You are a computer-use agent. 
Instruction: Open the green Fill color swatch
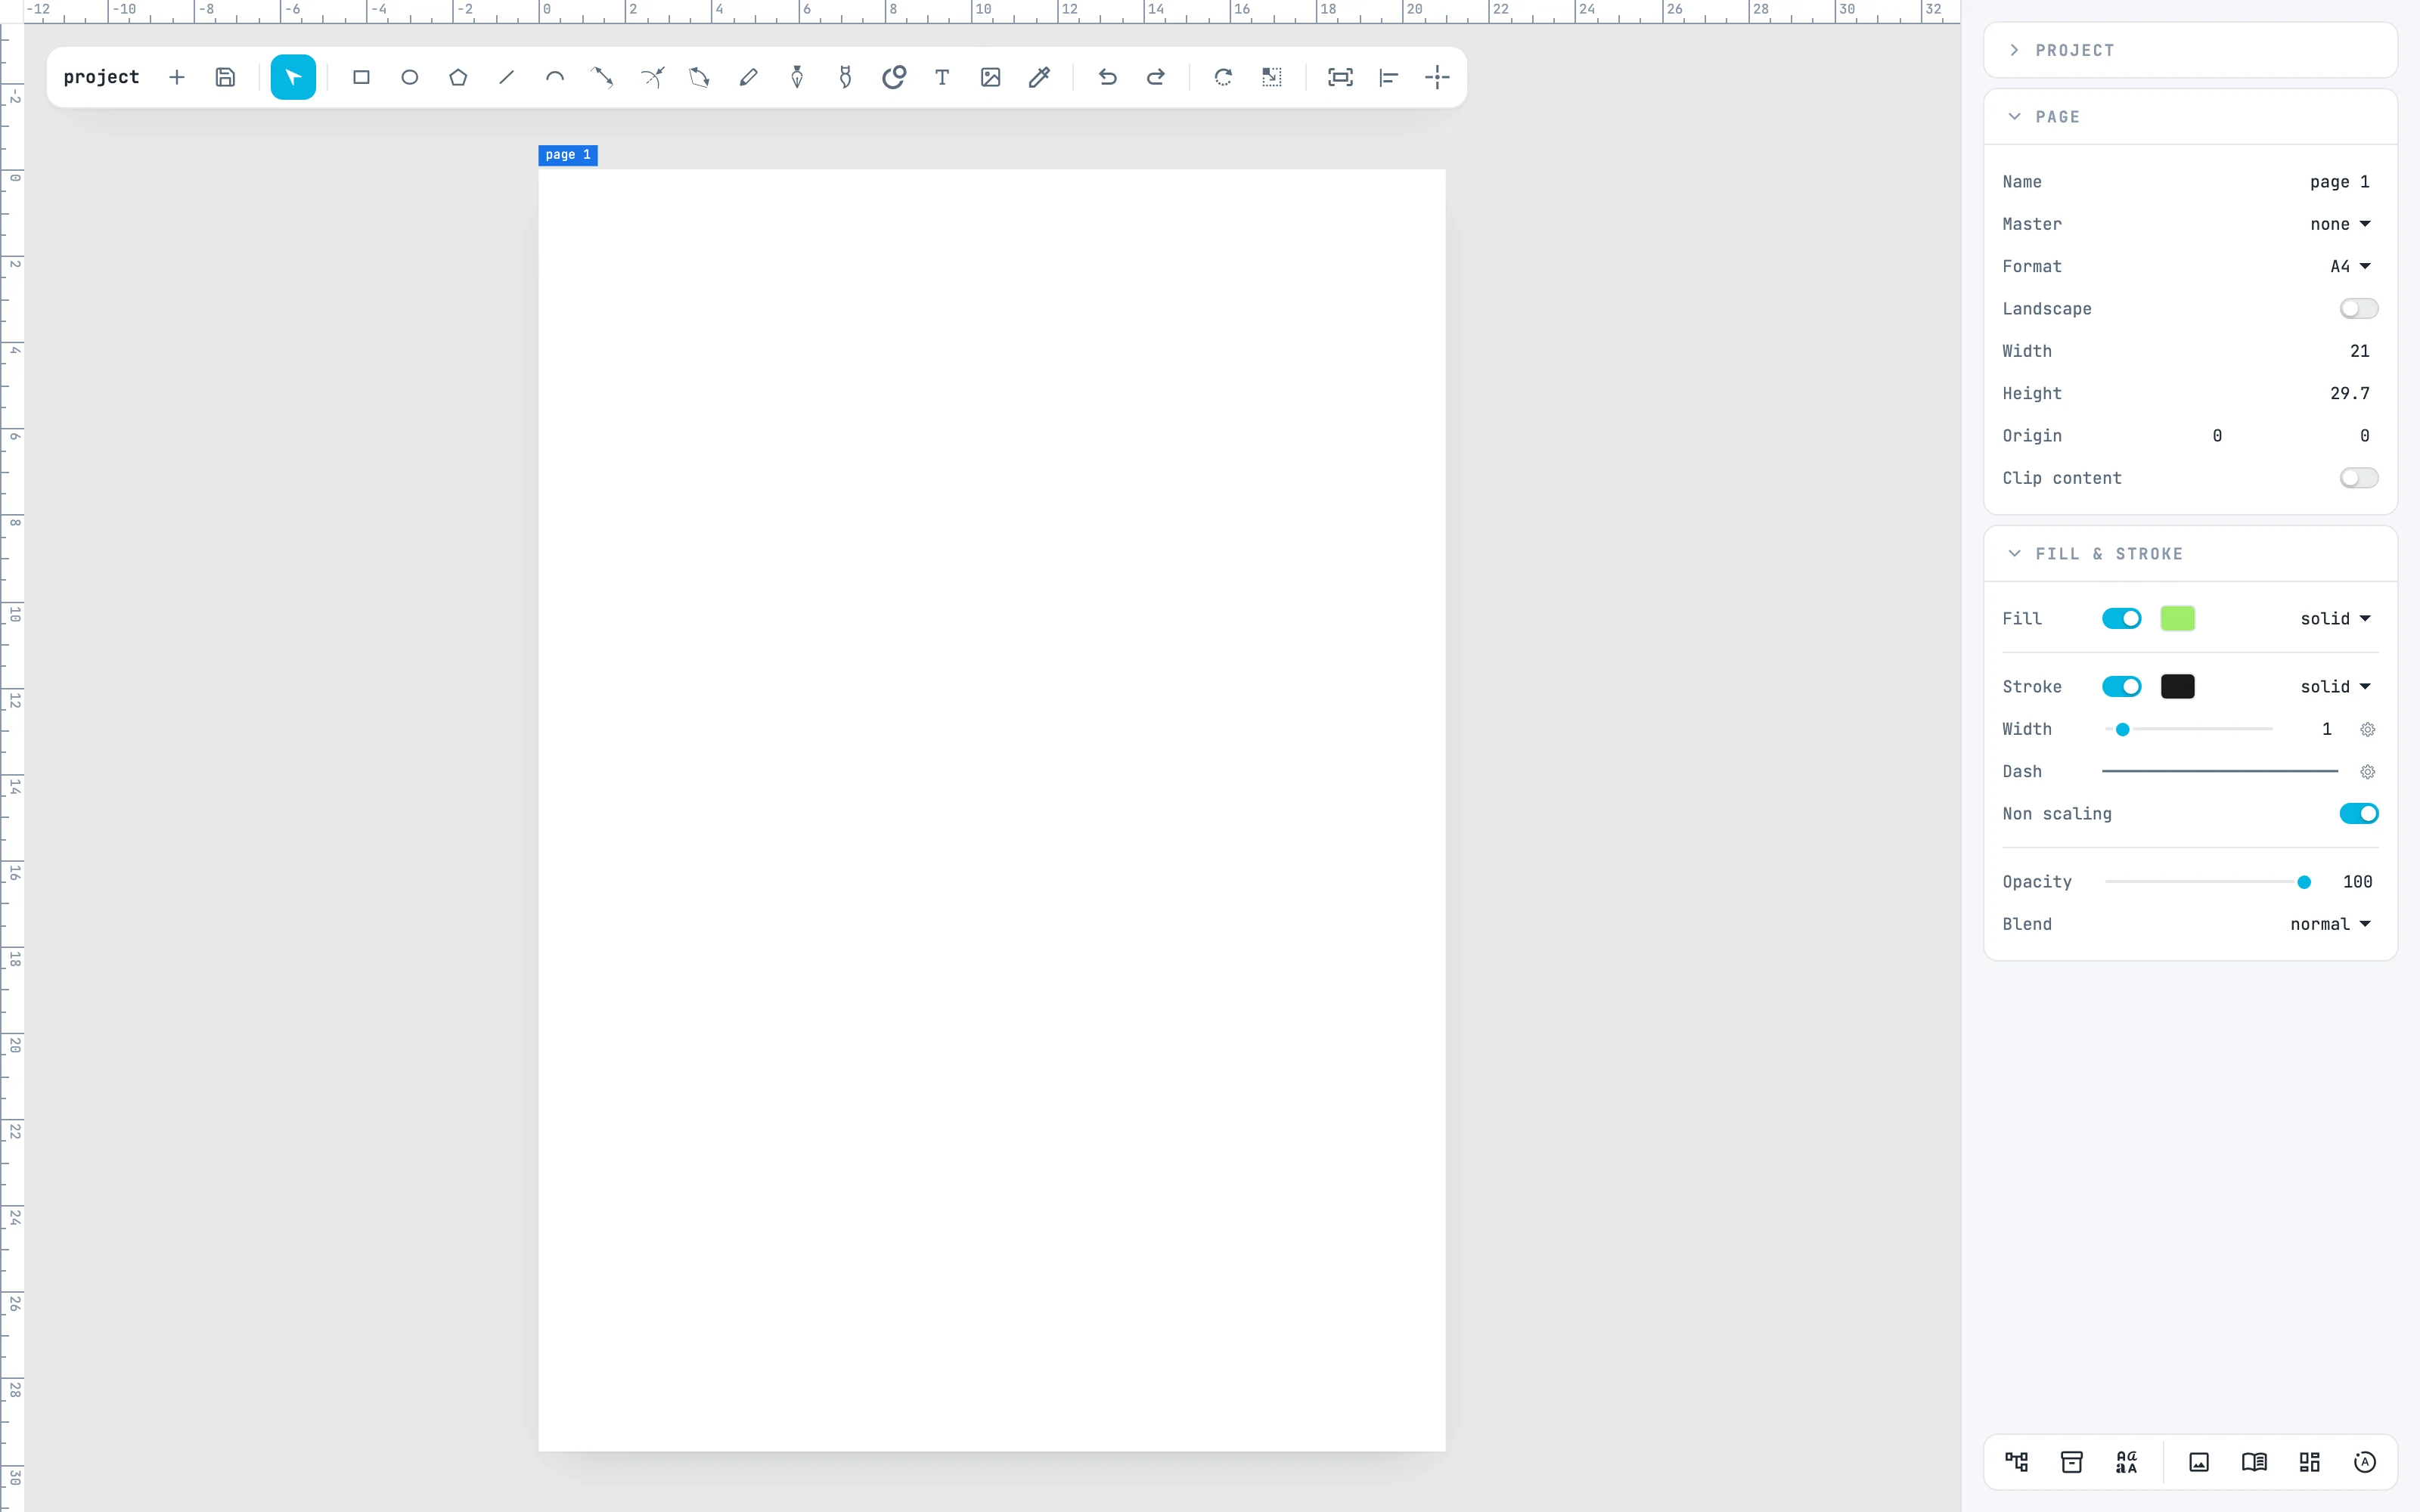[x=2177, y=619]
